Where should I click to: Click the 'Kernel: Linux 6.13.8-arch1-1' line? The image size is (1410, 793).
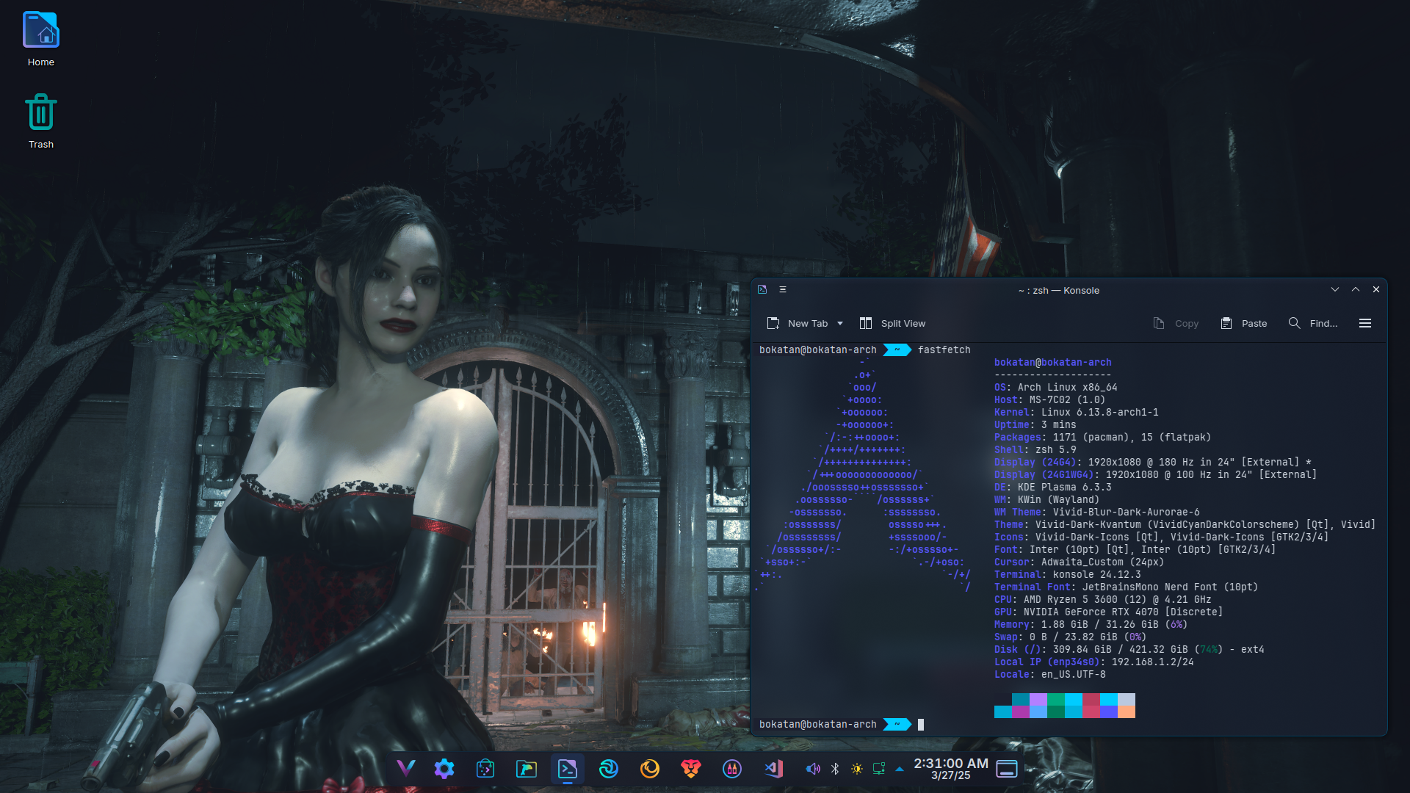tap(1077, 412)
